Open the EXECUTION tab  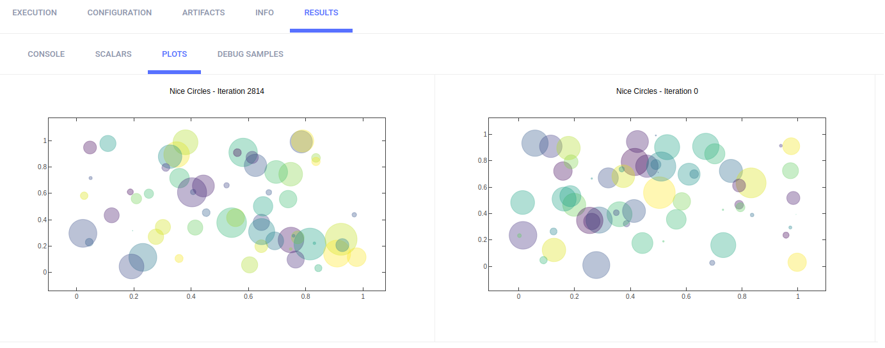click(35, 13)
